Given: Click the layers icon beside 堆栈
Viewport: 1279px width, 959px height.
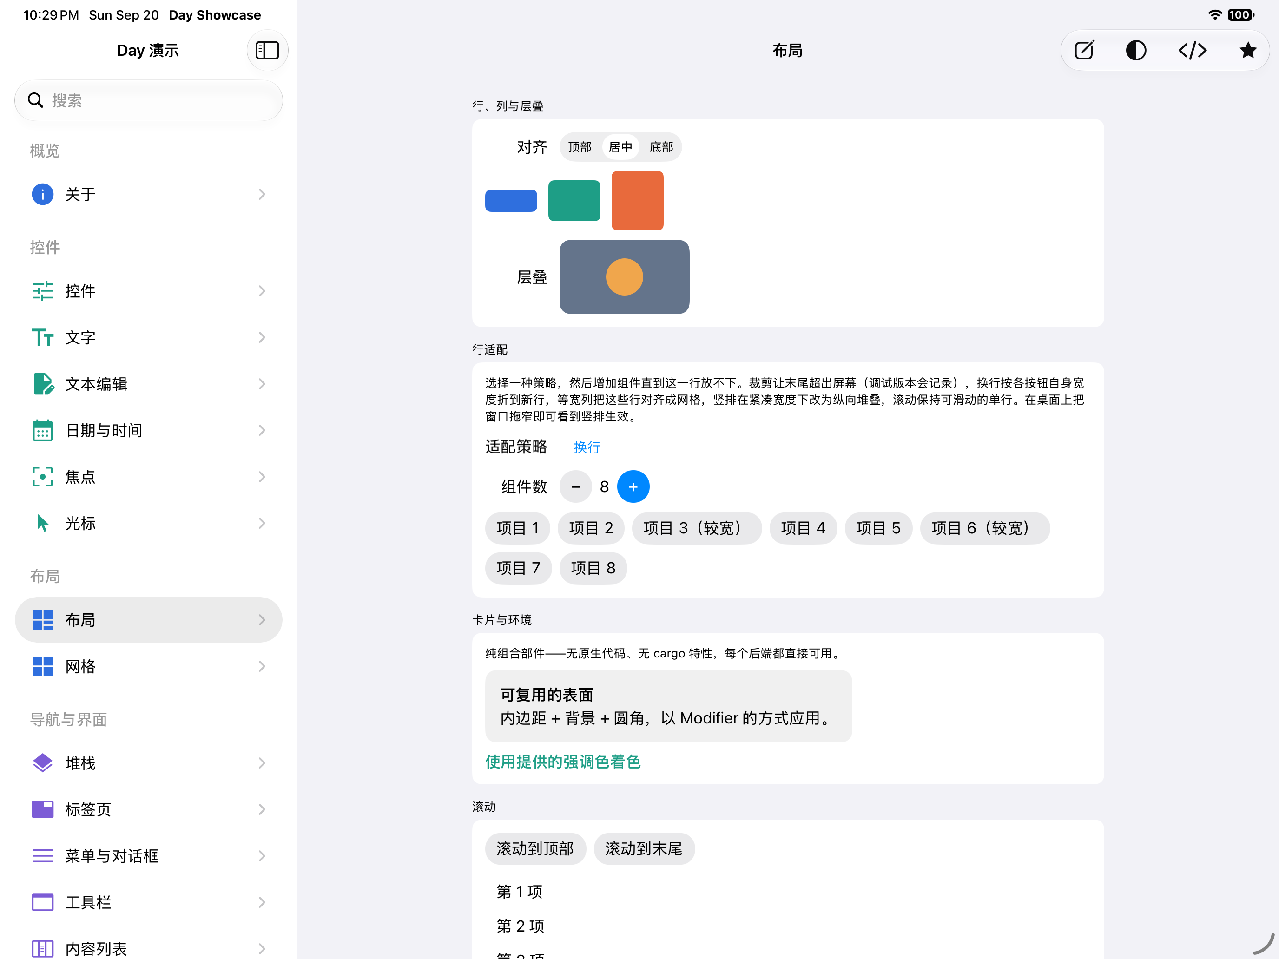Looking at the screenshot, I should pyautogui.click(x=42, y=763).
